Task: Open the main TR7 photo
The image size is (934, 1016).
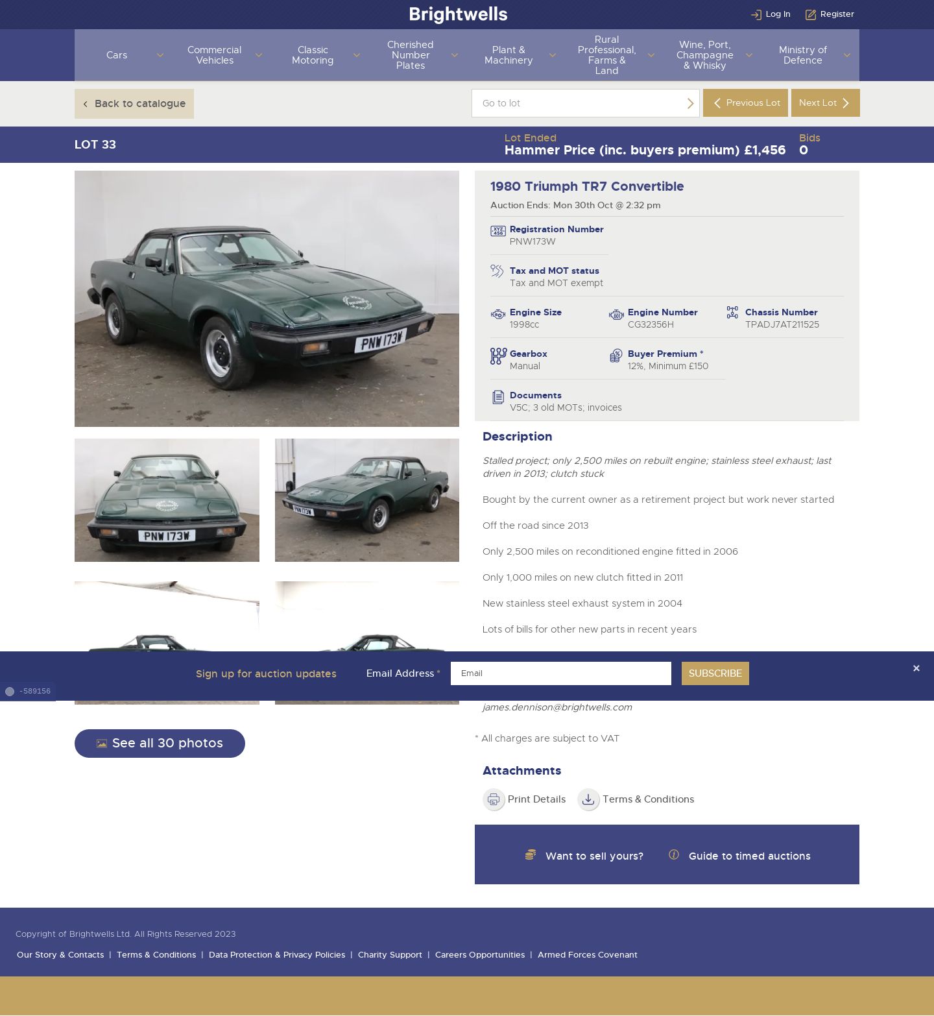Action: (x=267, y=298)
